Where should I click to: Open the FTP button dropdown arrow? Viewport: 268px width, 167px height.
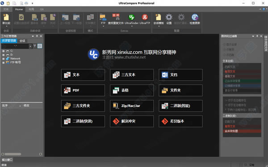tap(103, 26)
